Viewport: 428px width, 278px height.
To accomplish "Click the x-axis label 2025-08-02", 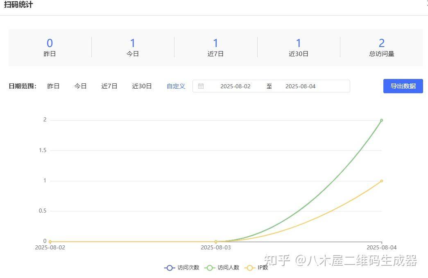I will (x=50, y=247).
